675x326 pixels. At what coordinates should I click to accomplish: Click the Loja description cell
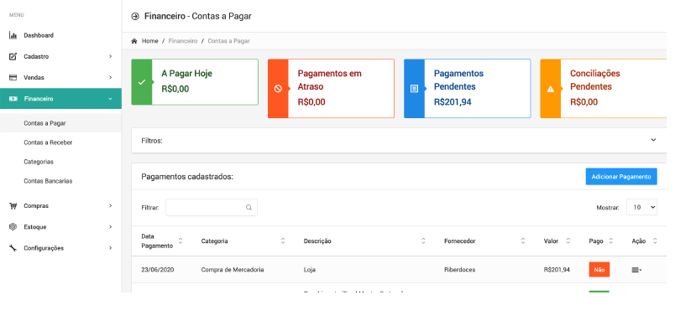coord(310,270)
